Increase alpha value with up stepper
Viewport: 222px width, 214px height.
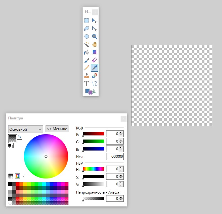[121, 197]
